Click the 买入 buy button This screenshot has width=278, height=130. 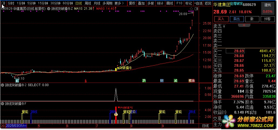[221, 19]
